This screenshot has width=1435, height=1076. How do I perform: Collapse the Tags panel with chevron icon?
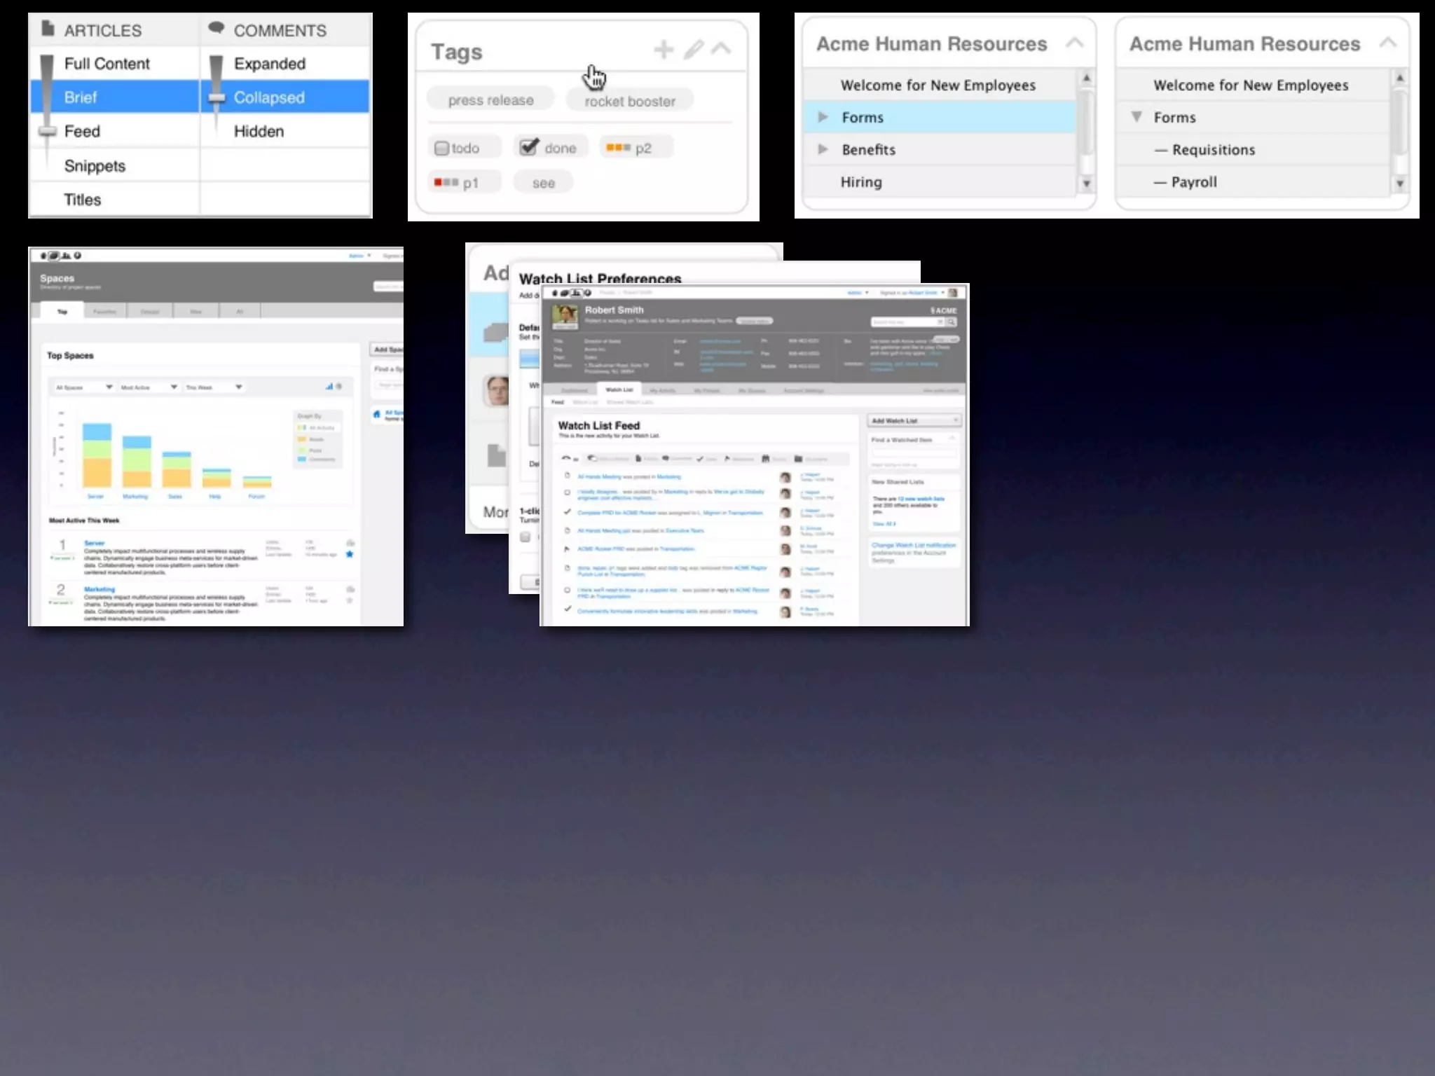721,49
